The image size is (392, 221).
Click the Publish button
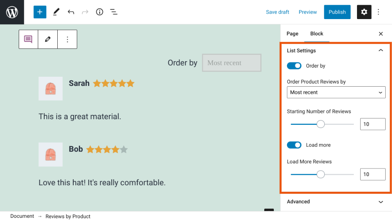tap(337, 12)
